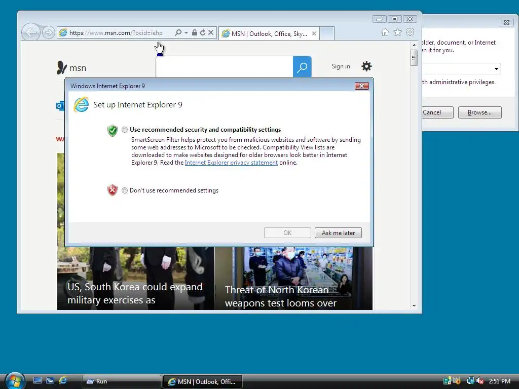
Task: Switch to MSN | Outlook taskbar button
Action: coord(203,381)
